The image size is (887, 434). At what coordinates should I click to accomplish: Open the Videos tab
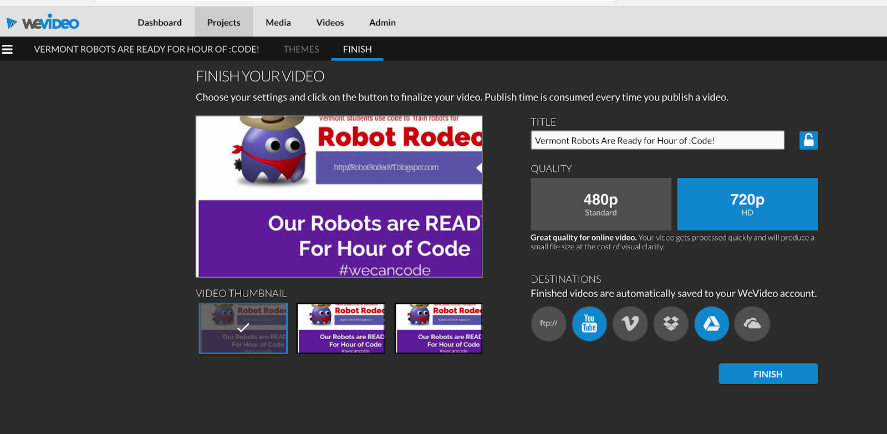330,22
